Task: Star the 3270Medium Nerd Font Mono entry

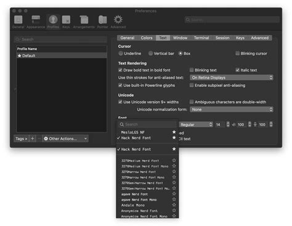Action: tap(174, 166)
